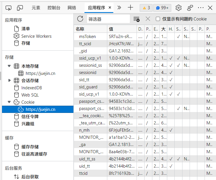Open the 99+ messages counter
The width and height of the screenshot is (216, 180).
coord(162,8)
